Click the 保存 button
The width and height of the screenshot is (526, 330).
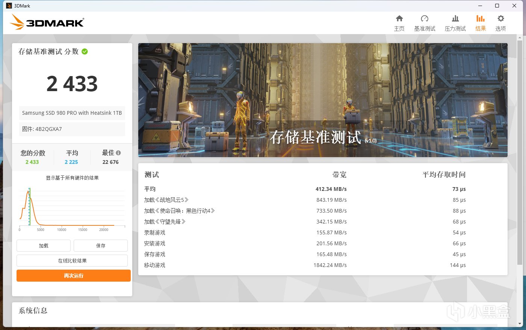tap(101, 246)
